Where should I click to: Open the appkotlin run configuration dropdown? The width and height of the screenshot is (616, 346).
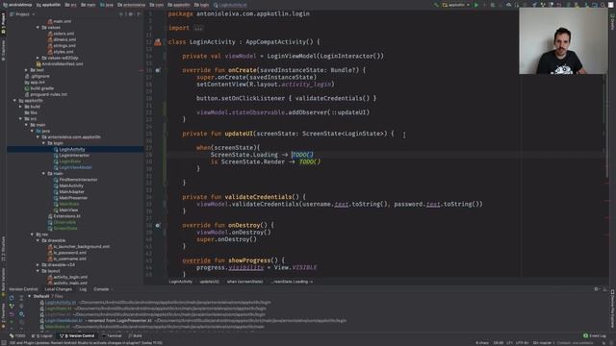(x=455, y=5)
